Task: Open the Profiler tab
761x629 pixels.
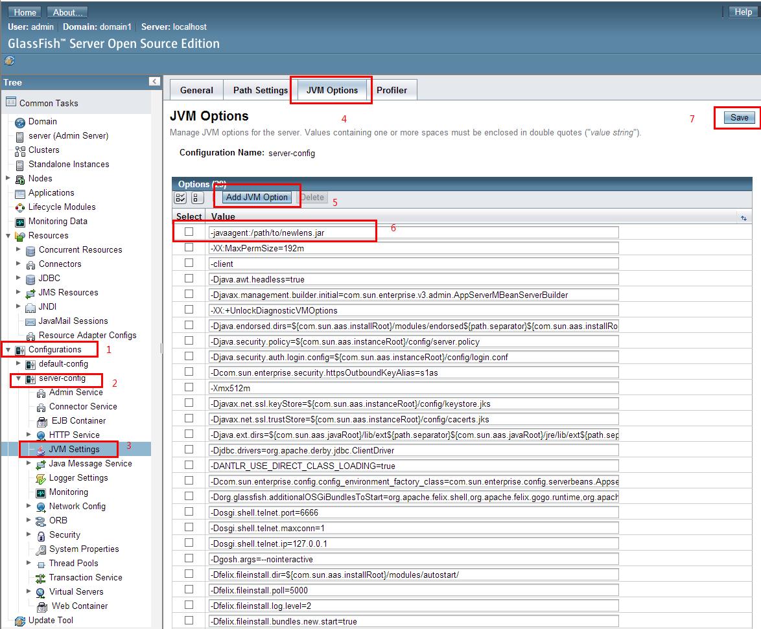Action: click(392, 90)
